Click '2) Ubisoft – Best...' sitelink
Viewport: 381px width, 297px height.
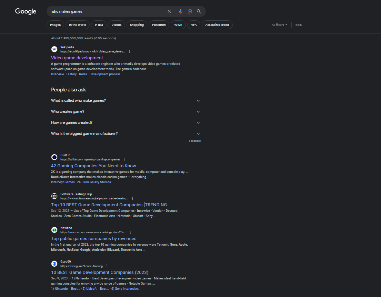(x=96, y=289)
